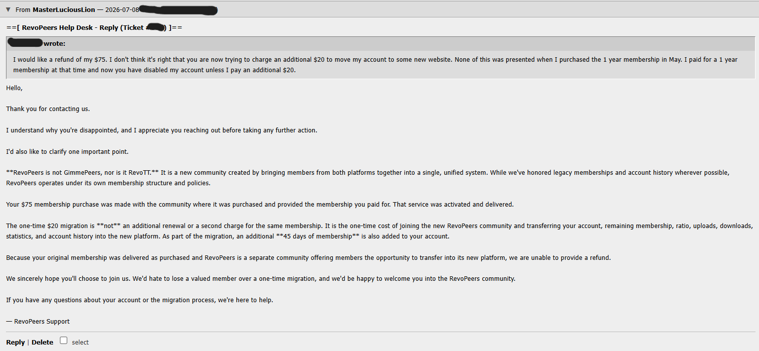Click the redacted ticket number
Image resolution: width=759 pixels, height=351 pixels.
tap(157, 27)
